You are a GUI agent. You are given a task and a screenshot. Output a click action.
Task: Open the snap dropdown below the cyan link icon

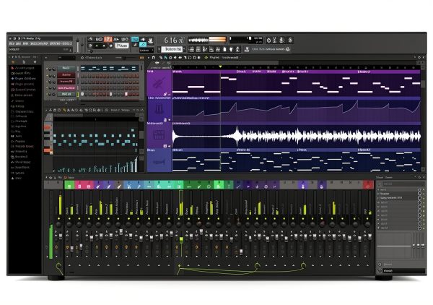(x=146, y=51)
